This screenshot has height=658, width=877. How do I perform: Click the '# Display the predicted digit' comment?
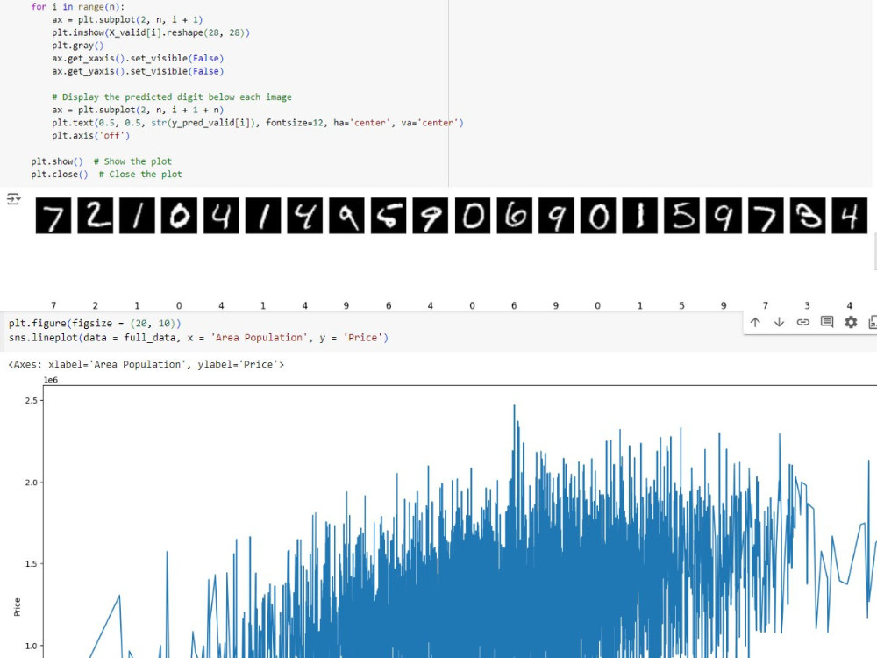pyautogui.click(x=172, y=97)
